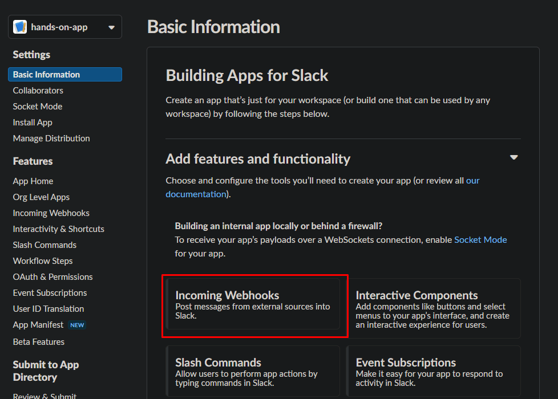This screenshot has width=558, height=399.
Task: Click the Features sidebar heading
Action: click(33, 161)
